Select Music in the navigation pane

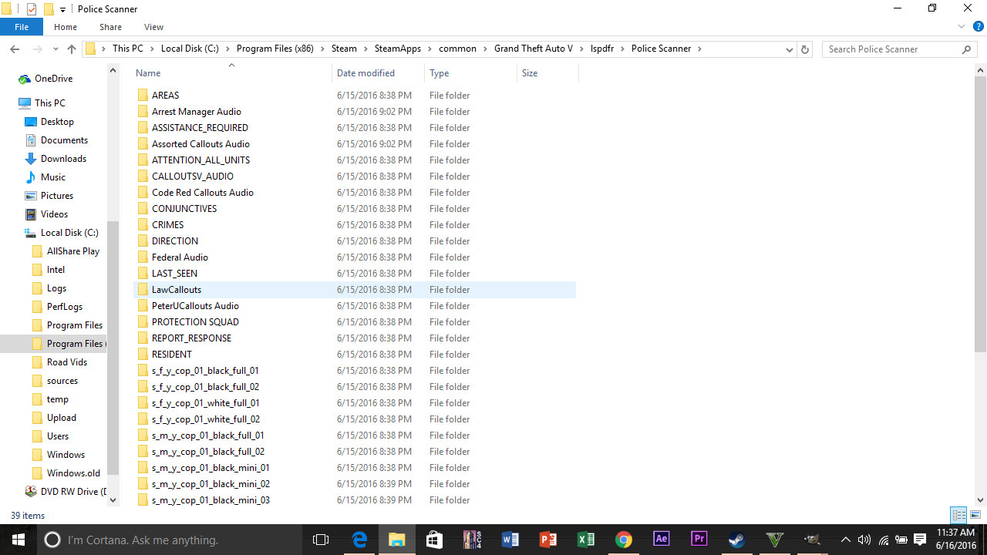(x=53, y=177)
